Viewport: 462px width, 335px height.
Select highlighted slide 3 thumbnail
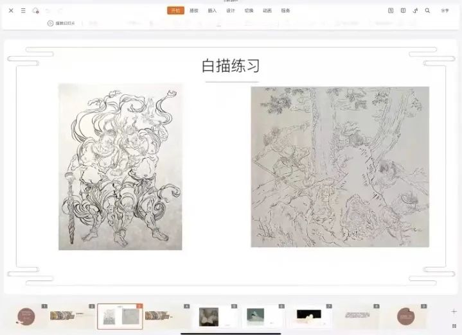(x=120, y=316)
